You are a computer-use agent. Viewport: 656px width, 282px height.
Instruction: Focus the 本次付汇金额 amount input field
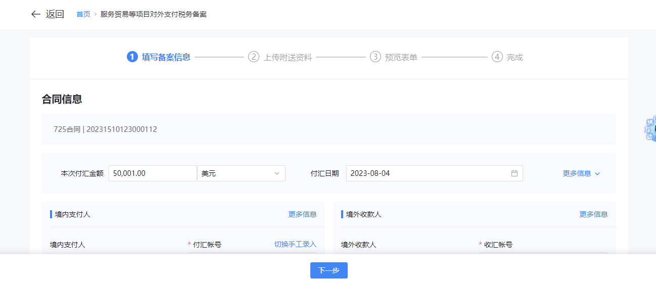point(152,173)
